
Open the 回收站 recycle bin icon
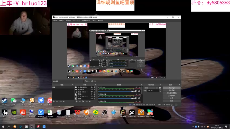point(59,113)
